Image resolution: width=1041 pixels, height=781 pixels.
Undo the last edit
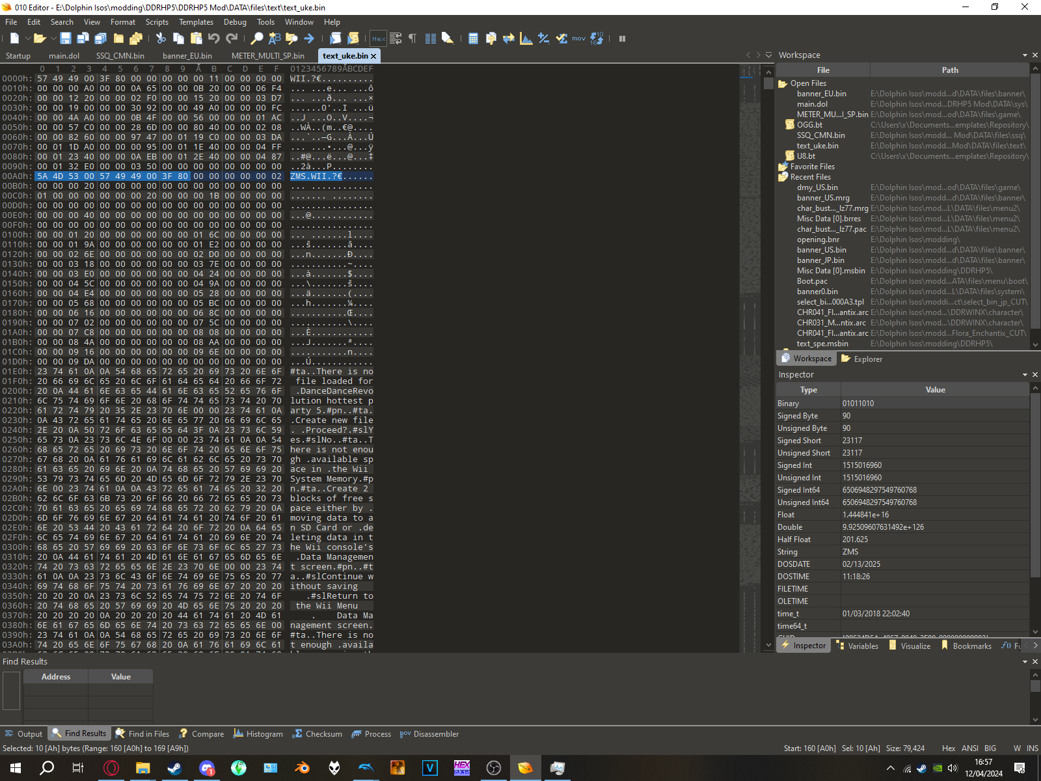pyautogui.click(x=213, y=38)
